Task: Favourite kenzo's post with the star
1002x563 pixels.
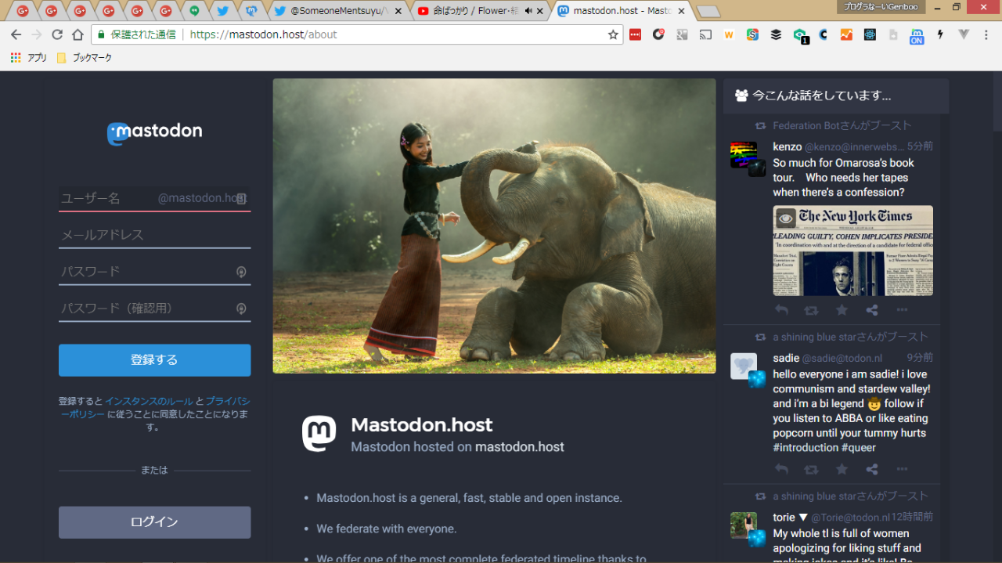Action: tap(842, 310)
